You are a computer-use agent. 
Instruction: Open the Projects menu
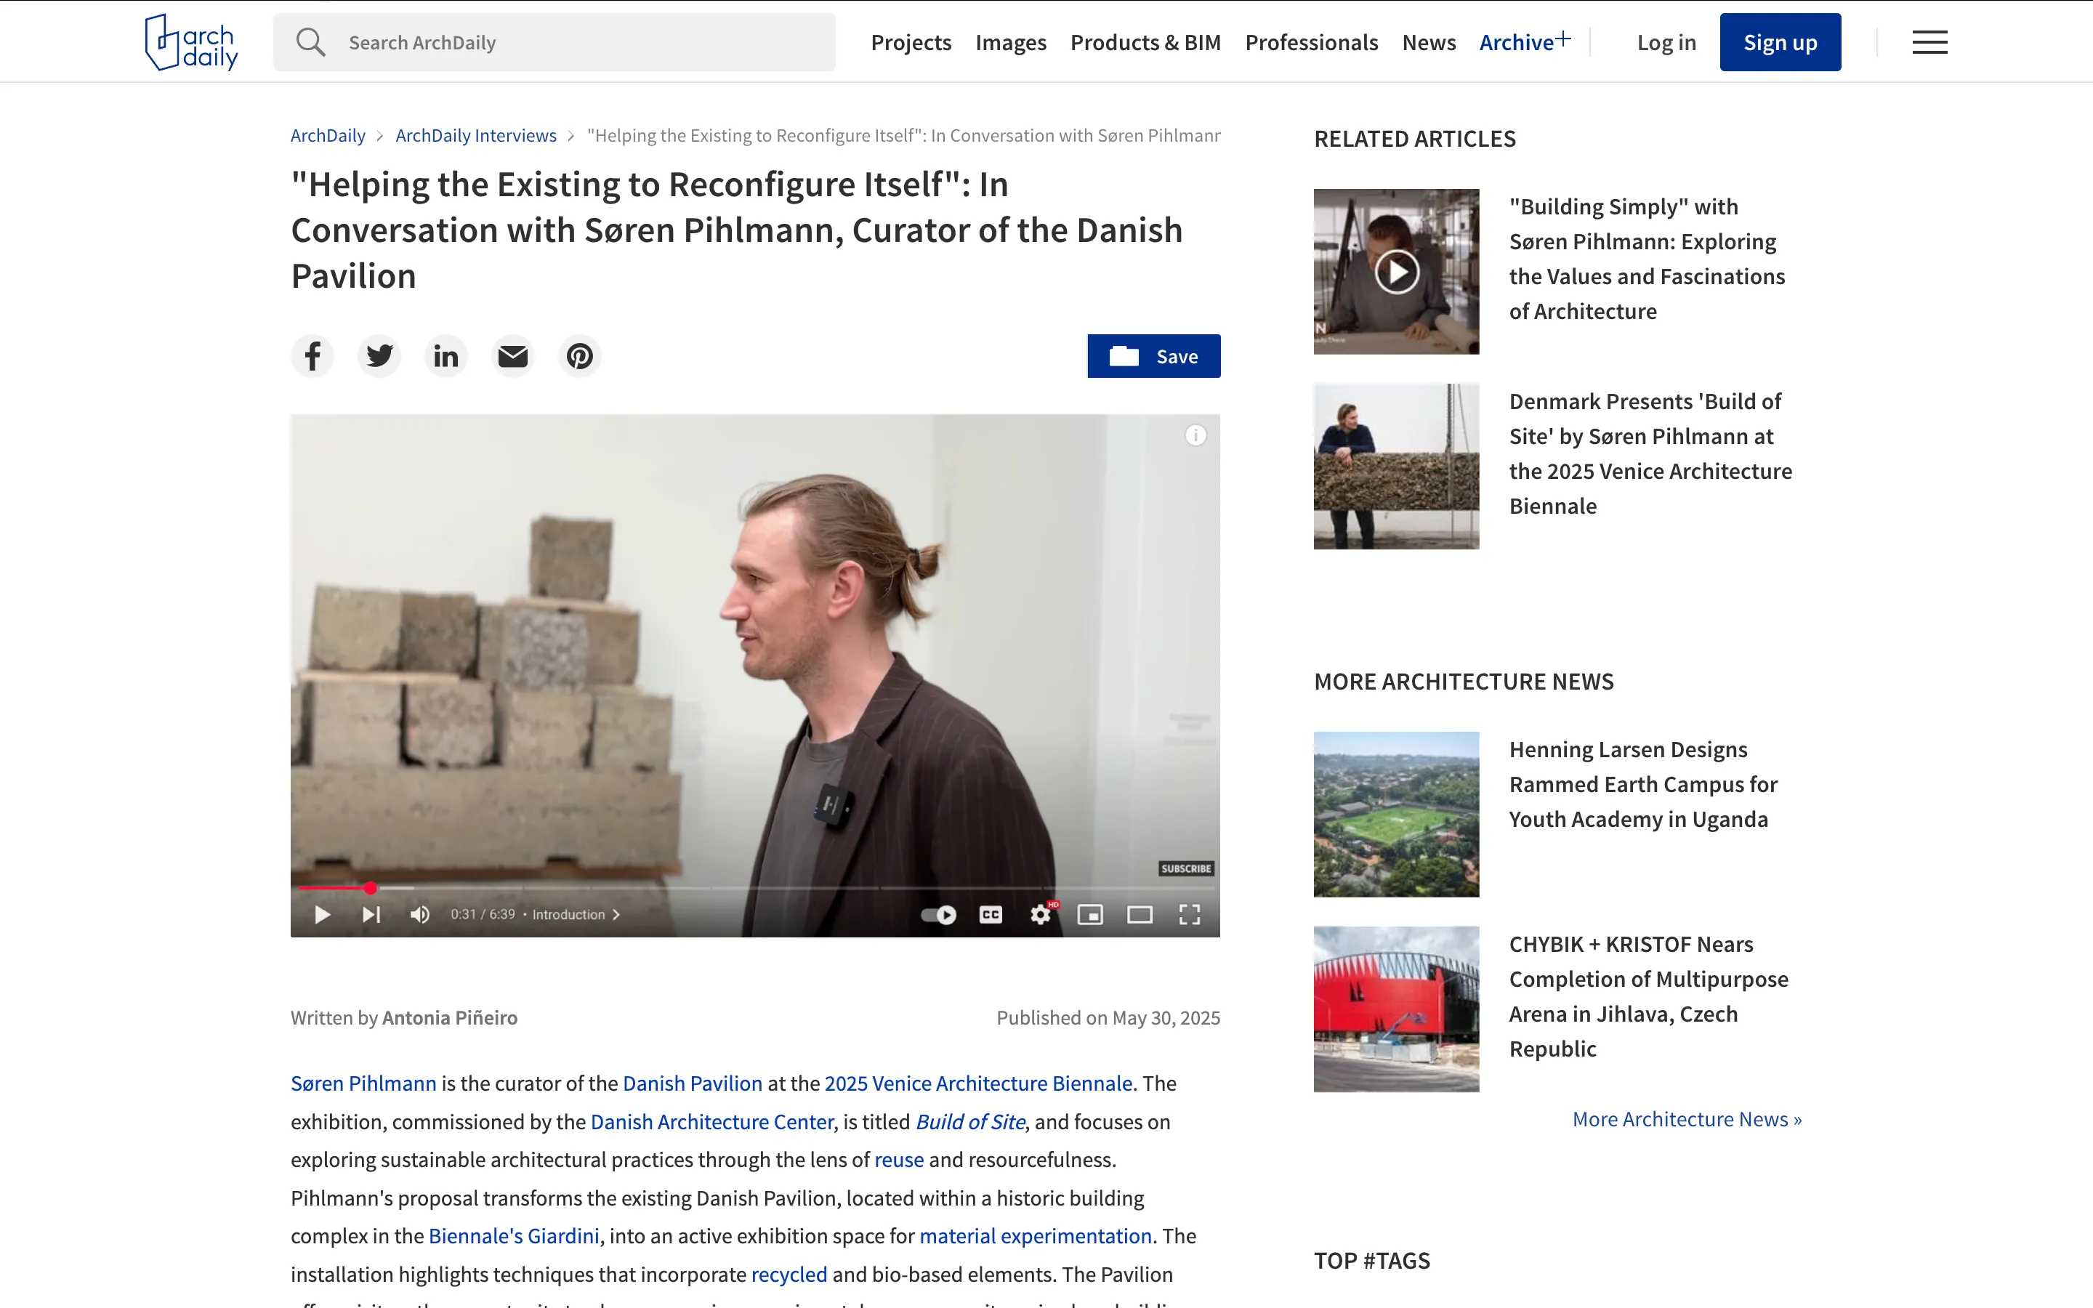(911, 41)
